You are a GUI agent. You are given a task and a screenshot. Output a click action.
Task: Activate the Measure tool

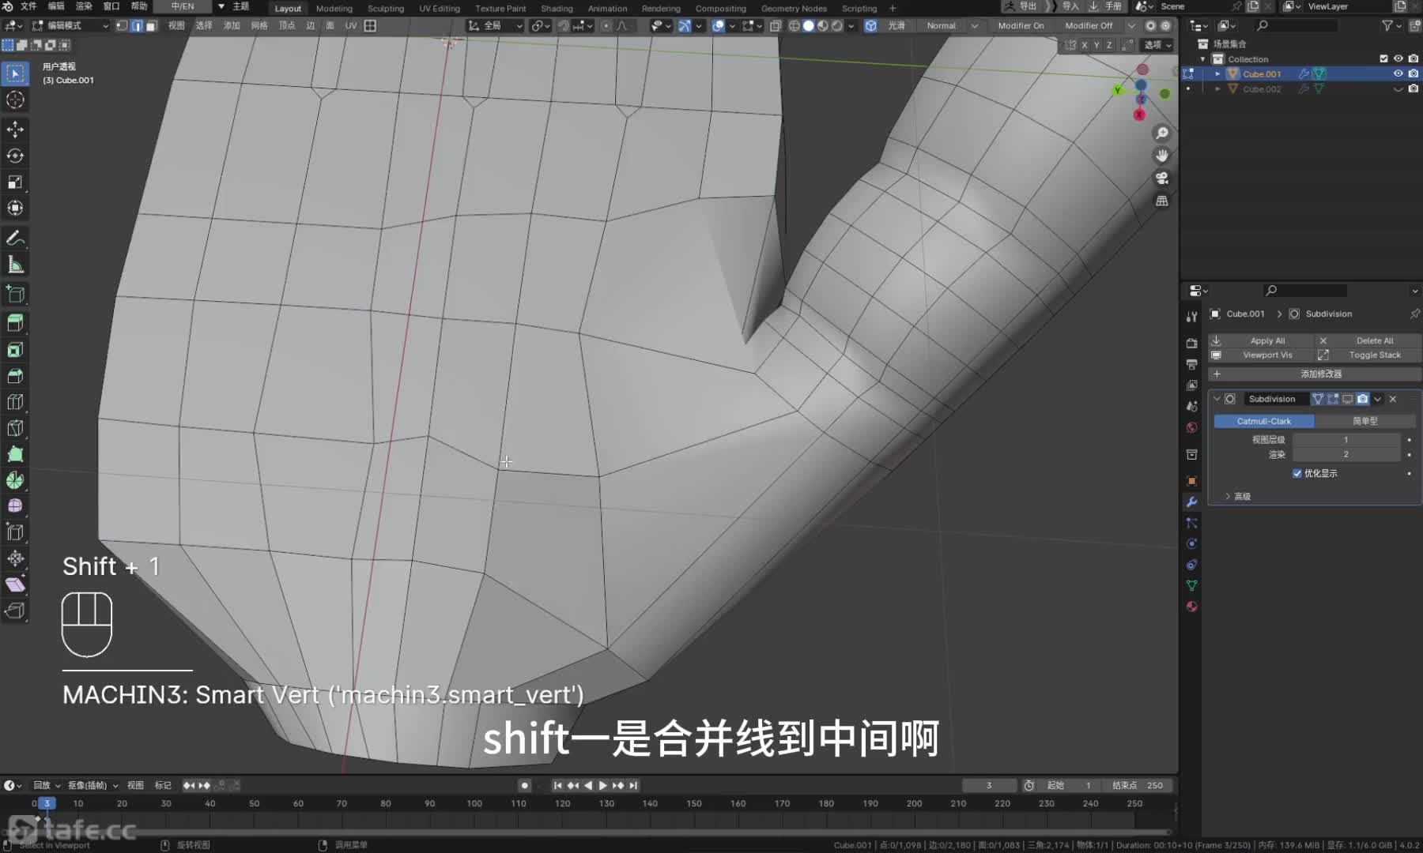15,265
